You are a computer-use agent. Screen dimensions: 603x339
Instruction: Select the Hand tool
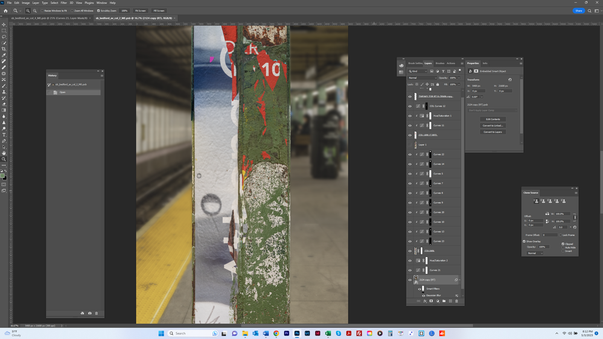click(x=4, y=153)
